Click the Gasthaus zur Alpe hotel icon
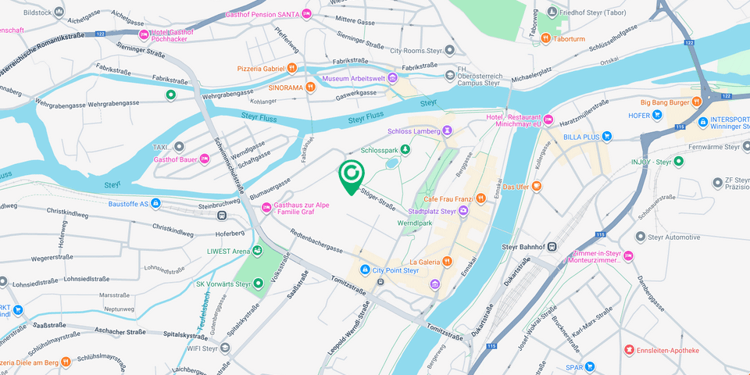Image resolution: width=750 pixels, height=375 pixels. [x=266, y=208]
